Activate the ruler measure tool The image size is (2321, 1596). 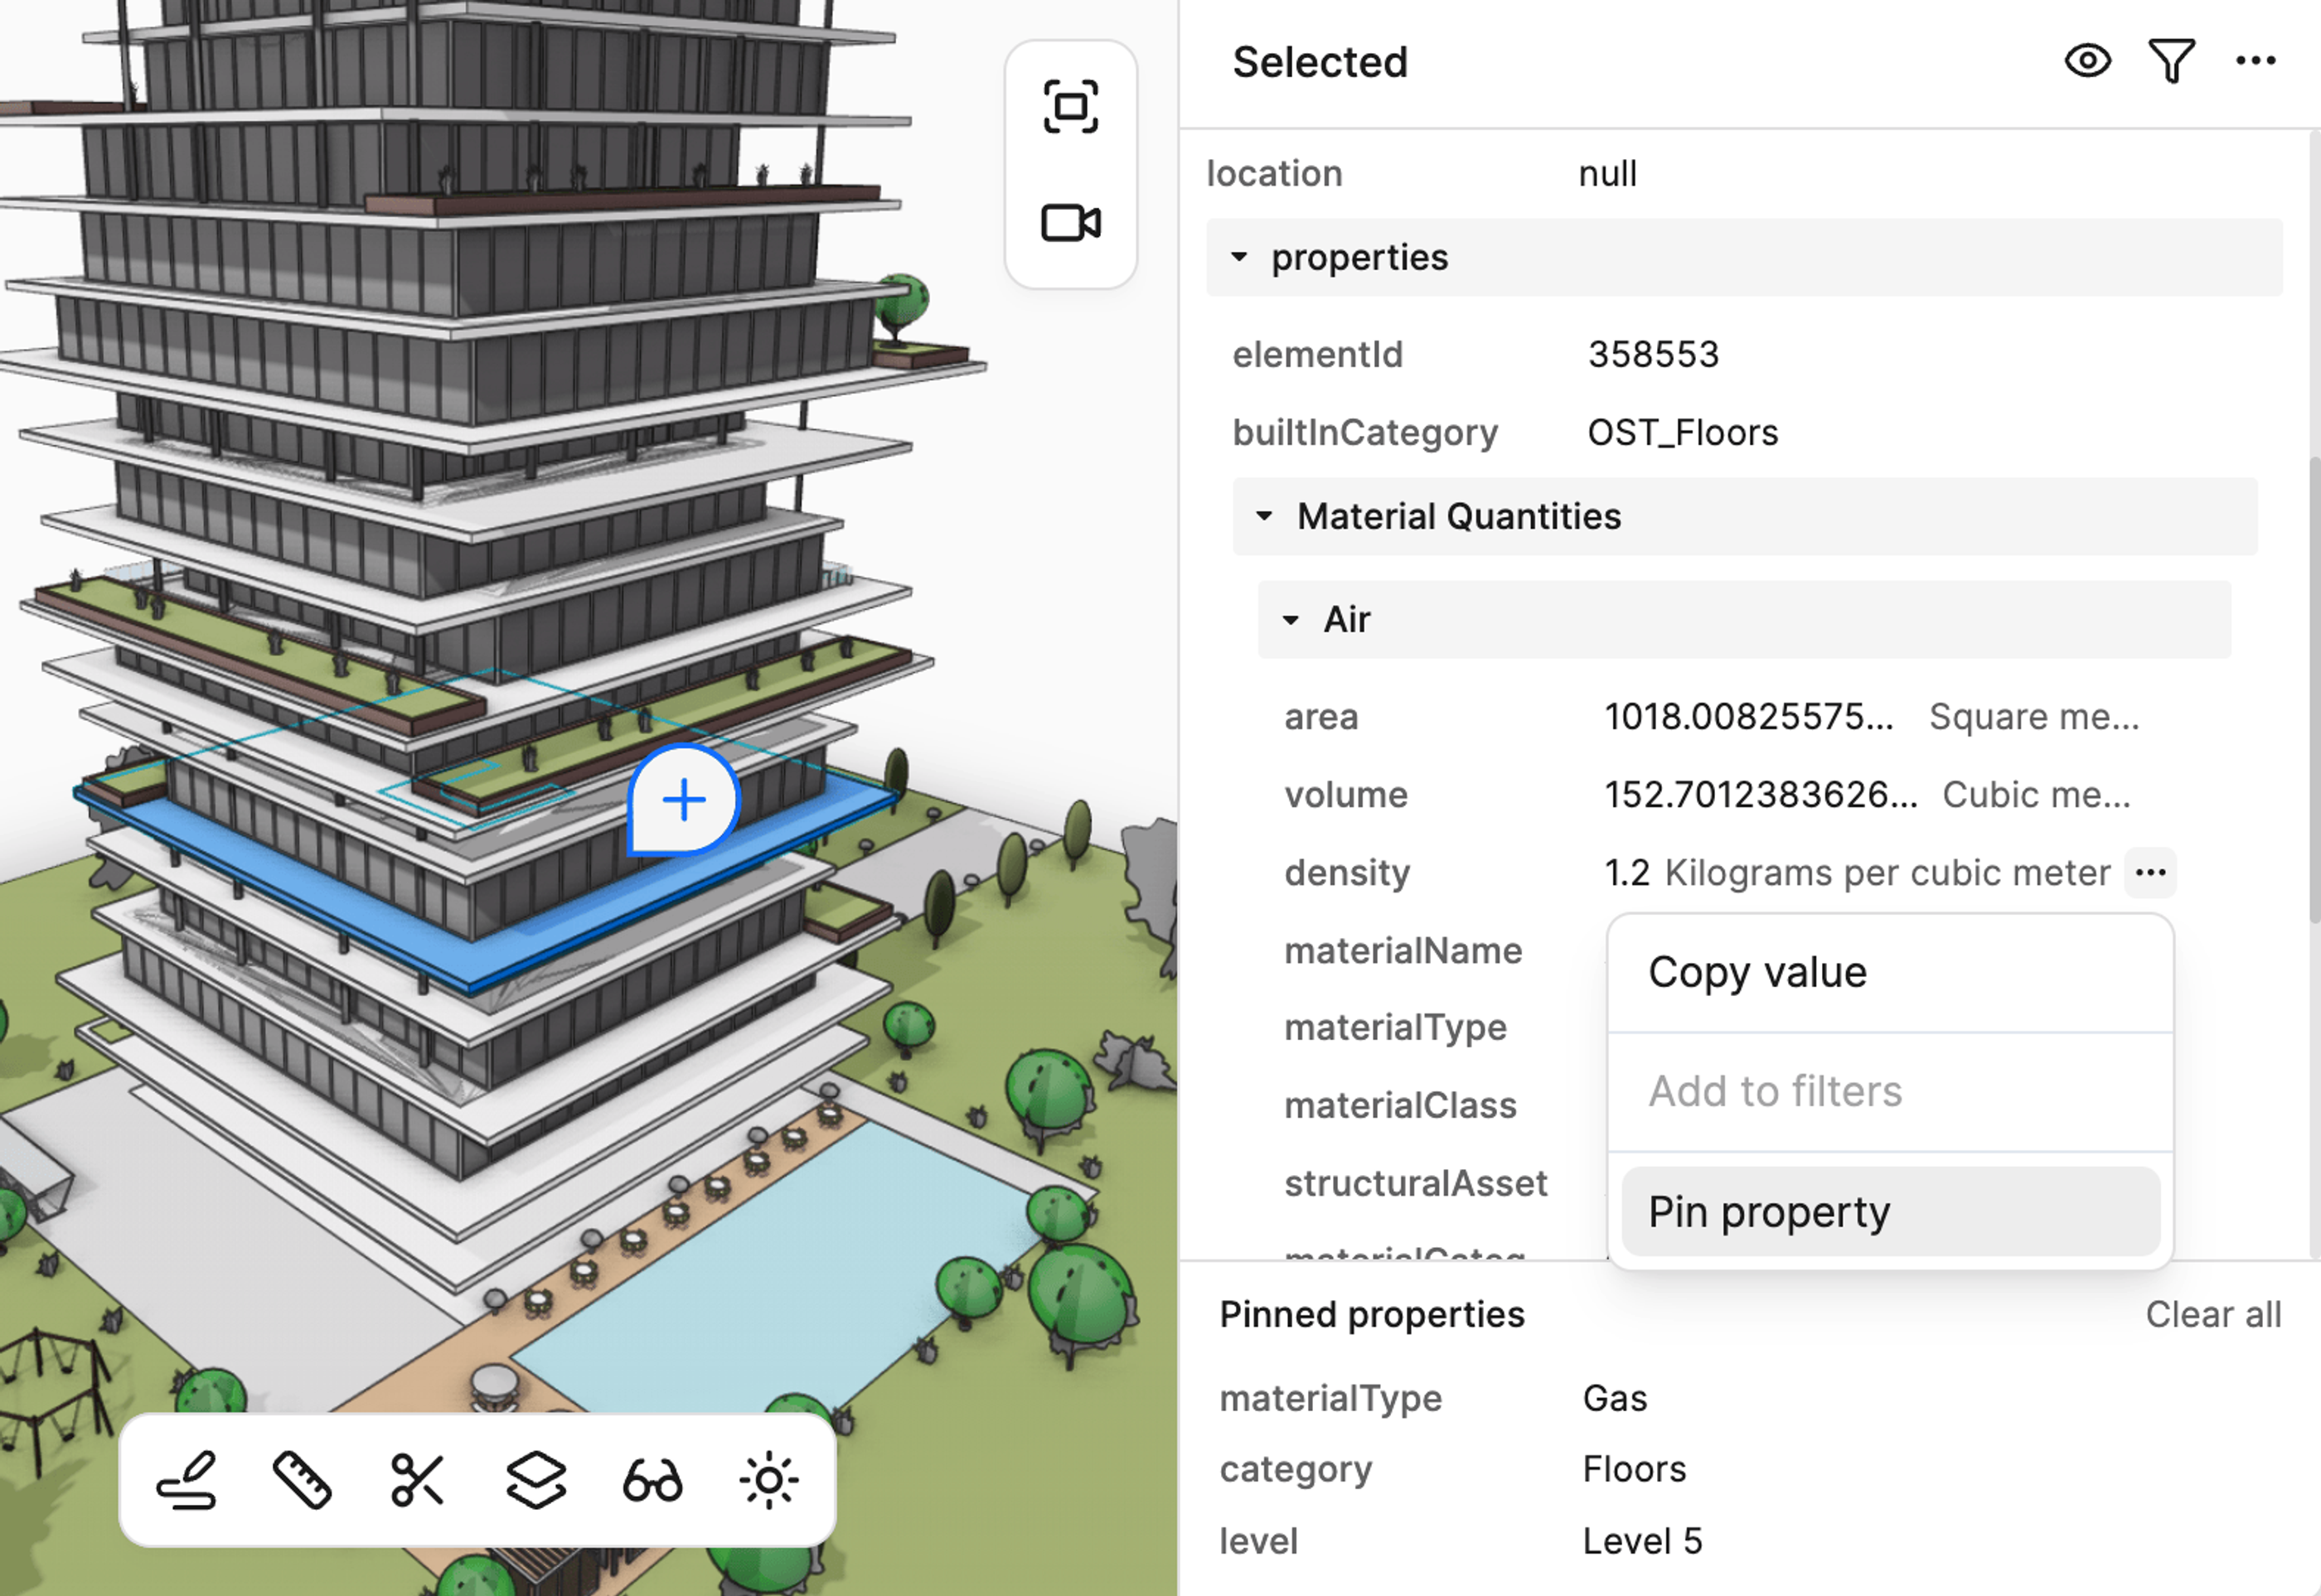[x=302, y=1479]
